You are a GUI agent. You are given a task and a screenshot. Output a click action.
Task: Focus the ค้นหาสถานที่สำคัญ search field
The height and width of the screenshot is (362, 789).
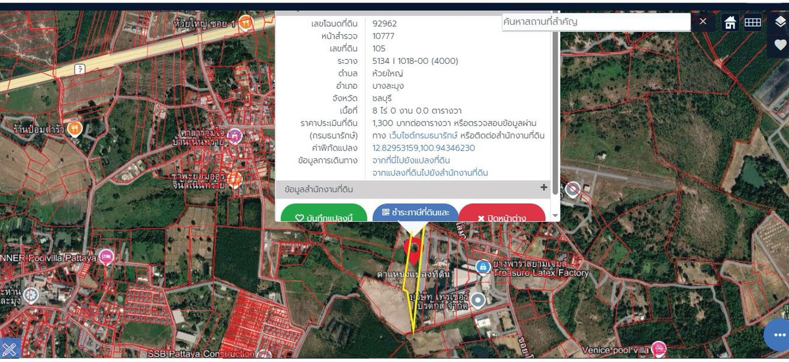595,22
